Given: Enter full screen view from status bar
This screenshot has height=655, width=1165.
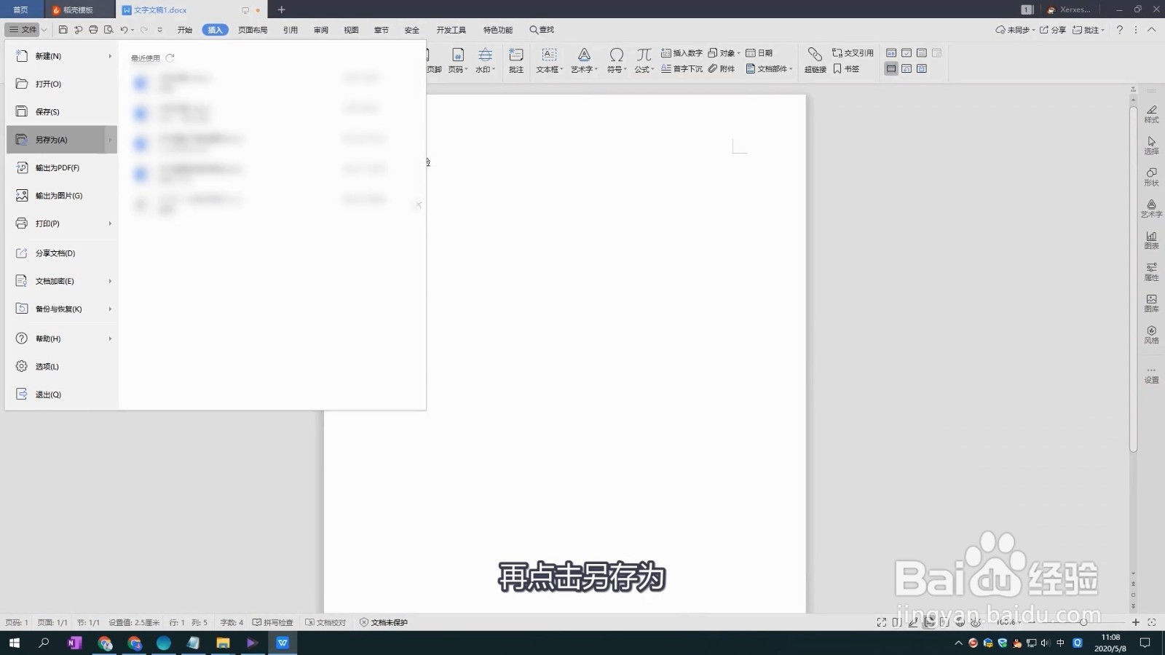Looking at the screenshot, I should click(x=881, y=622).
